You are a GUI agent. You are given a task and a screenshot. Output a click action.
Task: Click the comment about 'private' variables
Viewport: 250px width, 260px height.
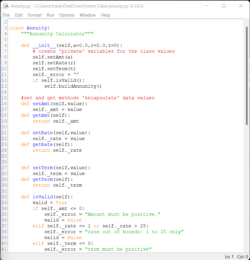click(104, 51)
